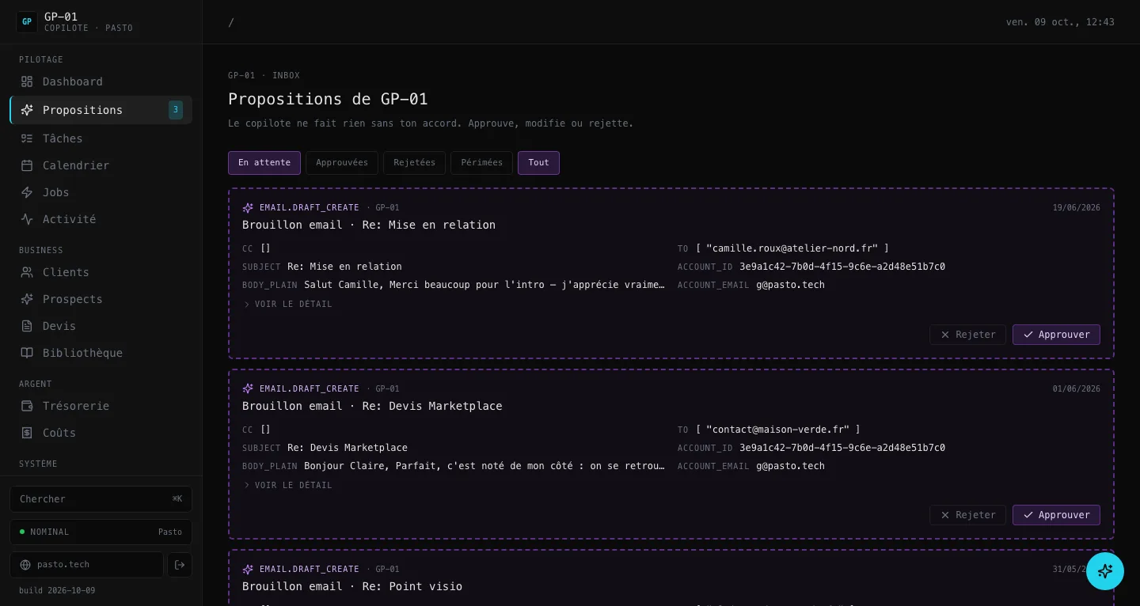Click the globe icon beside pasto.tech
This screenshot has height=606, width=1140.
tap(25, 565)
